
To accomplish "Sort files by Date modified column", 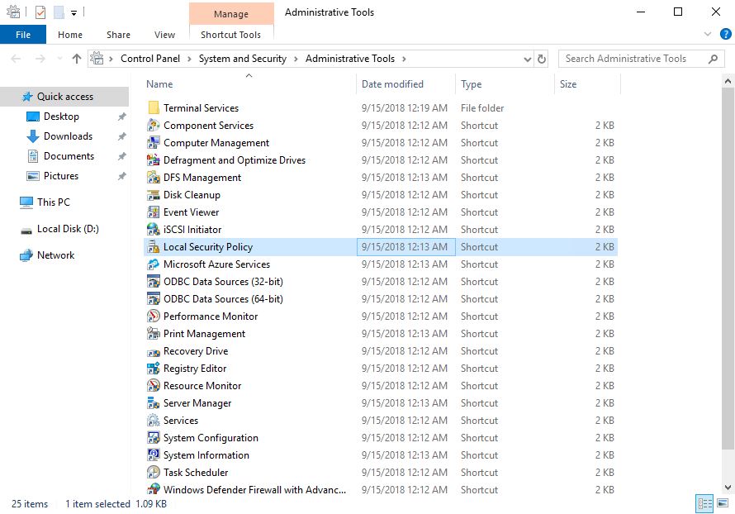I will coord(405,84).
